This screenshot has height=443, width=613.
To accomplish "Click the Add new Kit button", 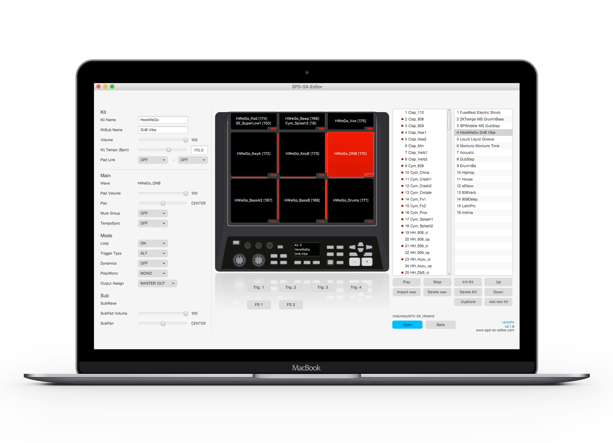I will [498, 302].
